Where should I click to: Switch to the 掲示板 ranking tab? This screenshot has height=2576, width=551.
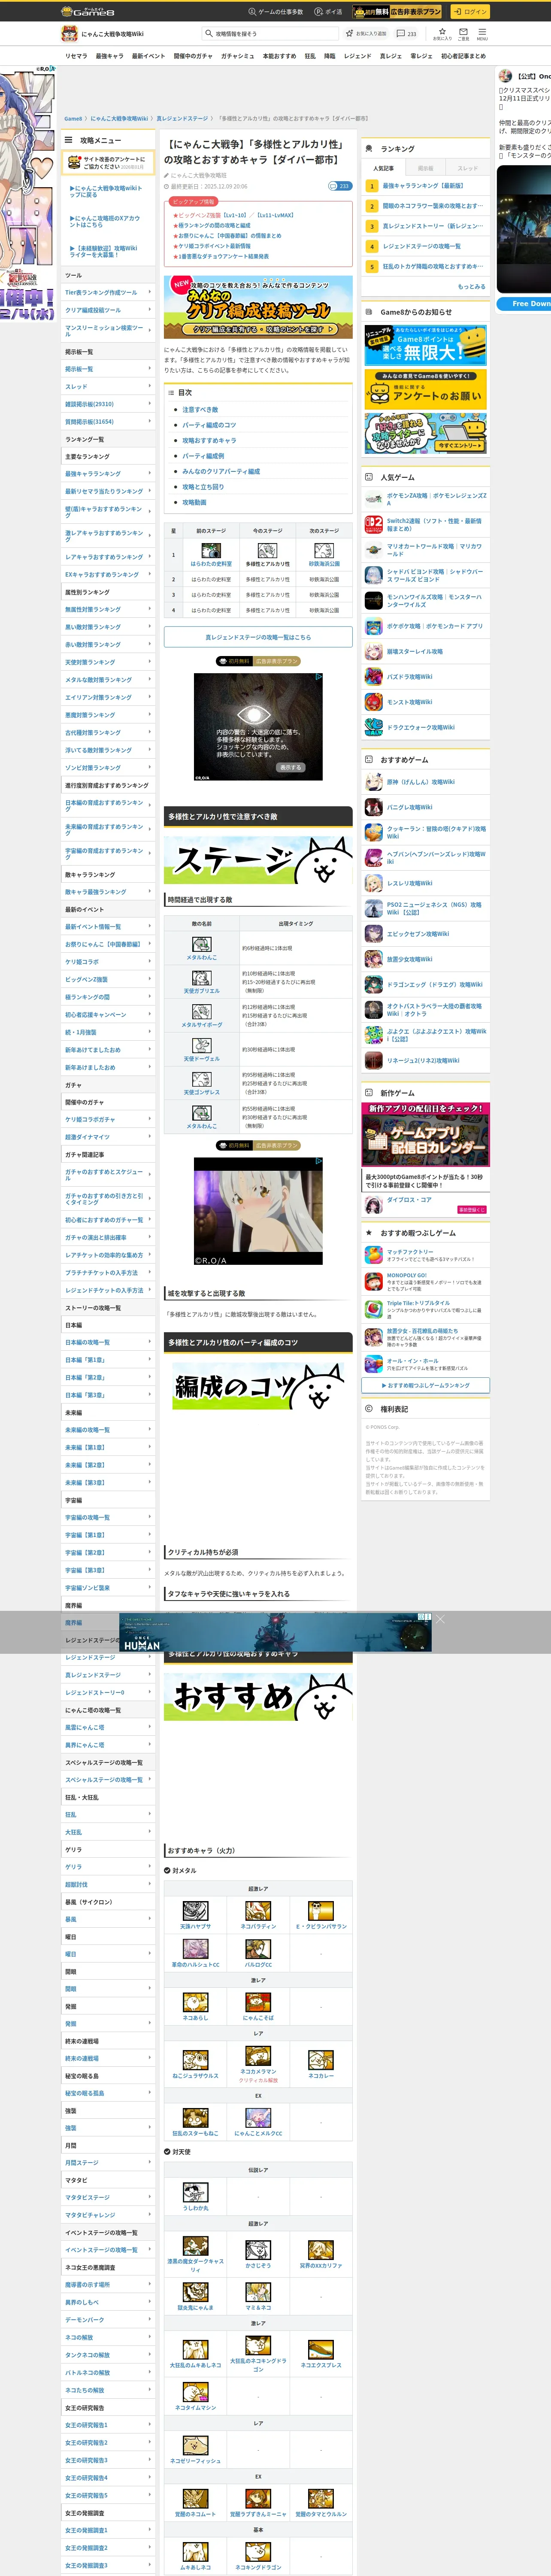point(426,168)
